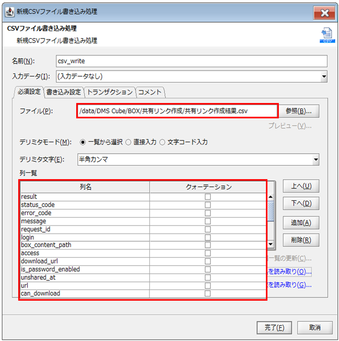Image resolution: width=339 pixels, height=341 pixels.
Task: Check quotation box for request_id row
Action: [208, 229]
